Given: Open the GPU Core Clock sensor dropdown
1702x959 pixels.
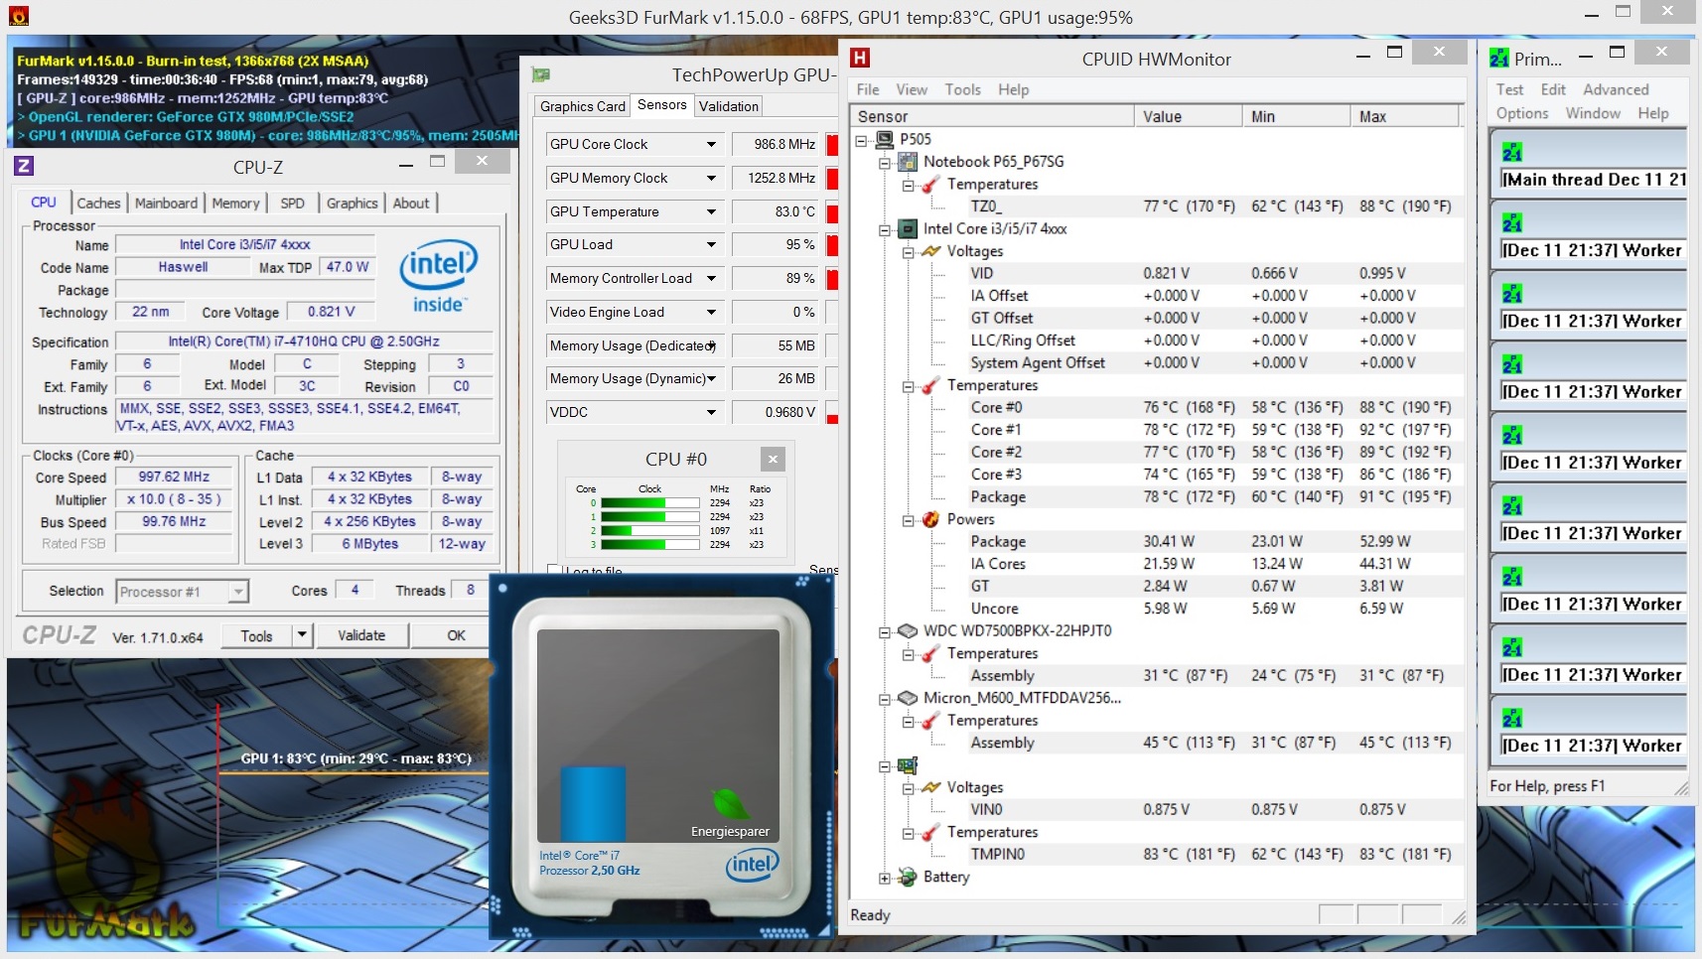Looking at the screenshot, I should 711,144.
